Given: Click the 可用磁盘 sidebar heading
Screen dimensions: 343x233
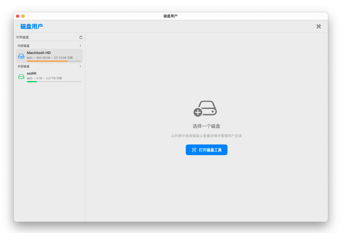Looking at the screenshot, I should [23, 37].
